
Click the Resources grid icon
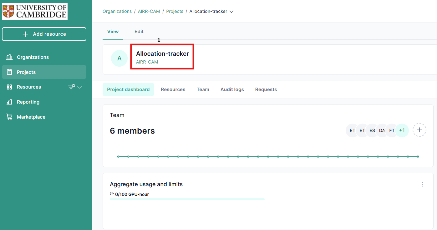(9, 87)
